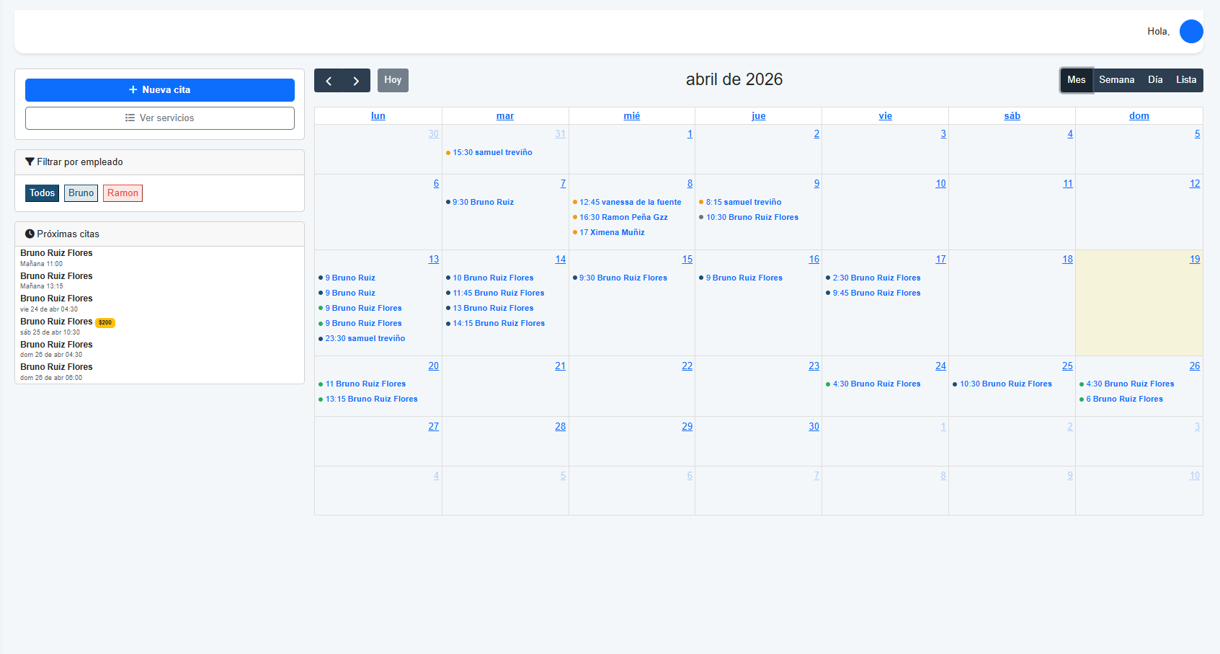Viewport: 1220px width, 654px height.
Task: Click the 16:30 Ramon Peña Gzz event
Action: tap(623, 218)
